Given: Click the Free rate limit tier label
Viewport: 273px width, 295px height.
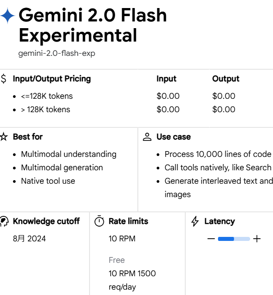Looking at the screenshot, I should coord(117,260).
